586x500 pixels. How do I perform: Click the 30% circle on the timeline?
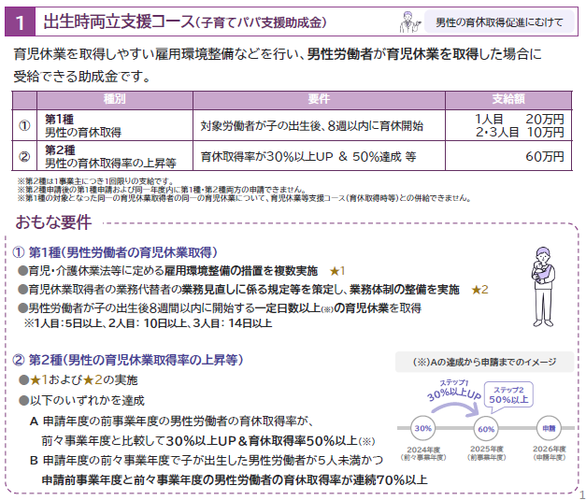(x=422, y=428)
